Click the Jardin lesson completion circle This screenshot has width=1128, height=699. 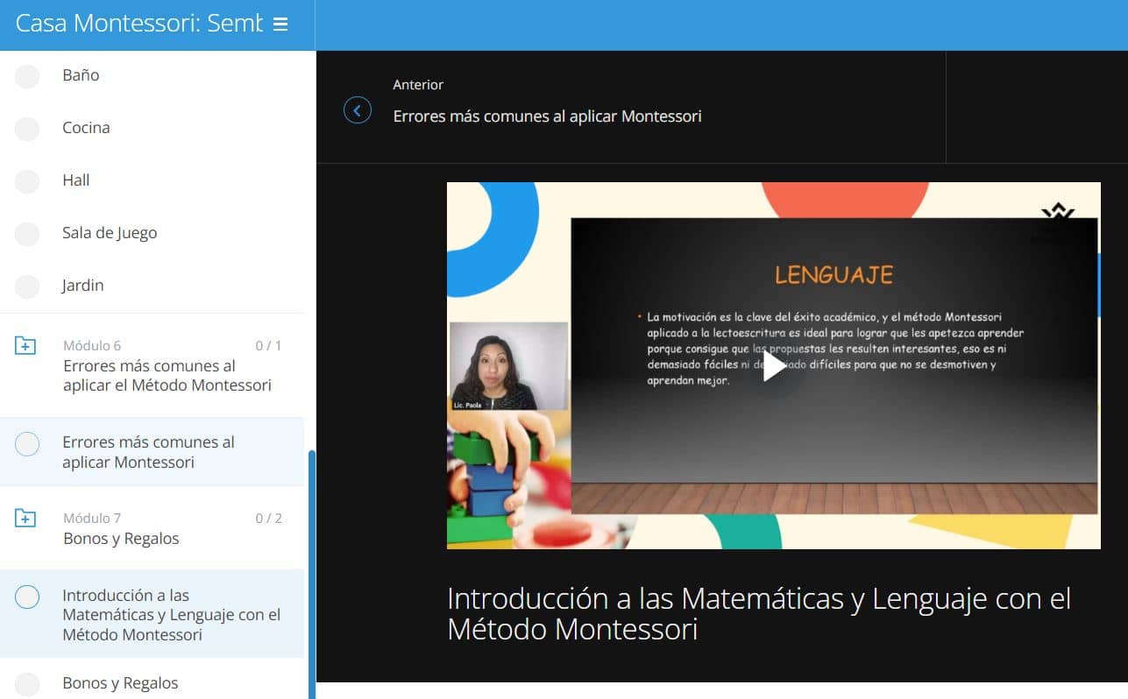point(28,286)
